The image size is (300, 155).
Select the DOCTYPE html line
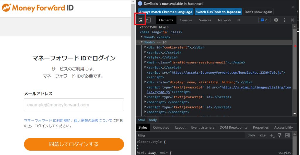click(154, 27)
